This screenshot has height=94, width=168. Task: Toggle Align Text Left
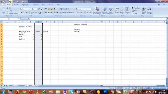[x=46, y=13]
